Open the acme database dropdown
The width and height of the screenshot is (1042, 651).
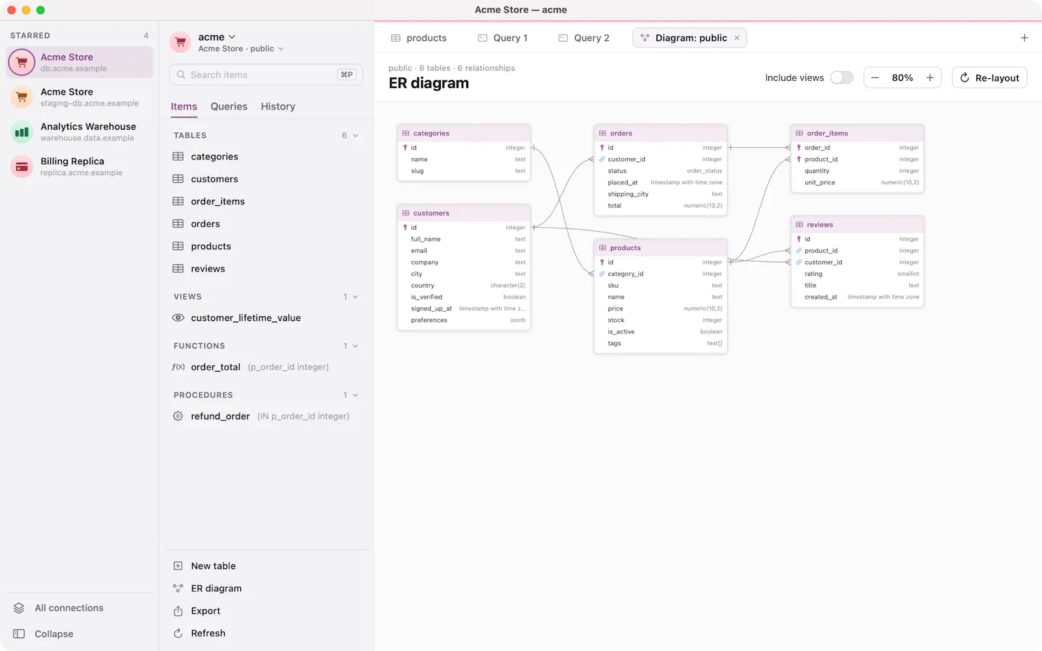click(x=217, y=37)
